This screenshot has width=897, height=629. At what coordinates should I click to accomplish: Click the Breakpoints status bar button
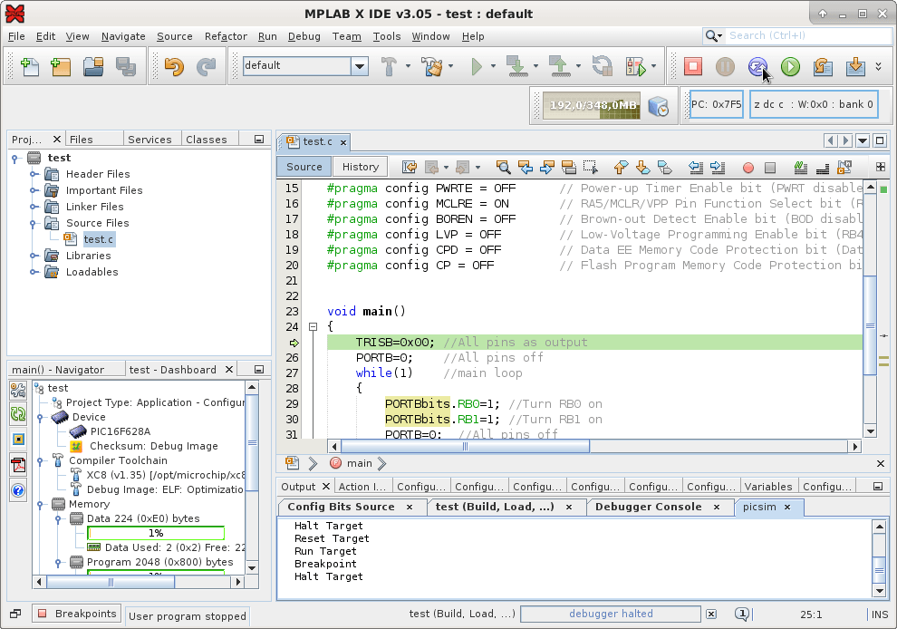point(77,614)
